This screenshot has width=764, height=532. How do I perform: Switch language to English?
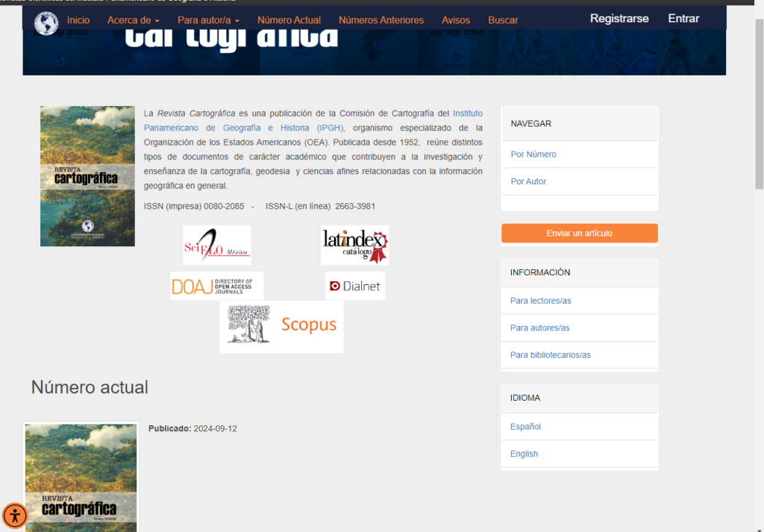525,454
